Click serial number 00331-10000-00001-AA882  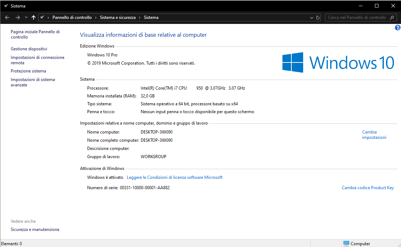tap(145, 188)
